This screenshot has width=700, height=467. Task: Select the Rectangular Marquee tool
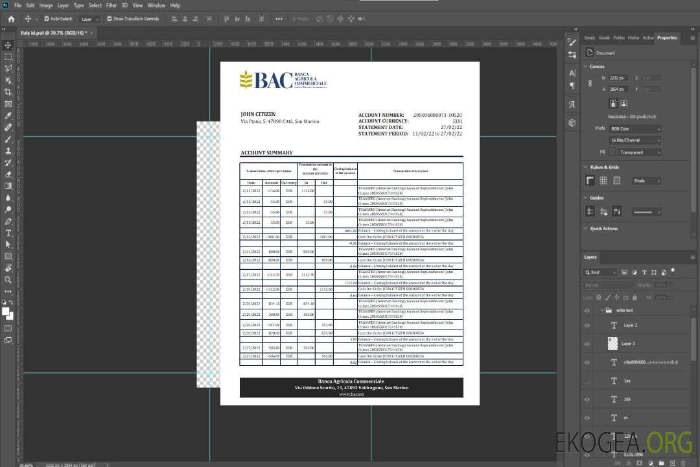(8, 57)
